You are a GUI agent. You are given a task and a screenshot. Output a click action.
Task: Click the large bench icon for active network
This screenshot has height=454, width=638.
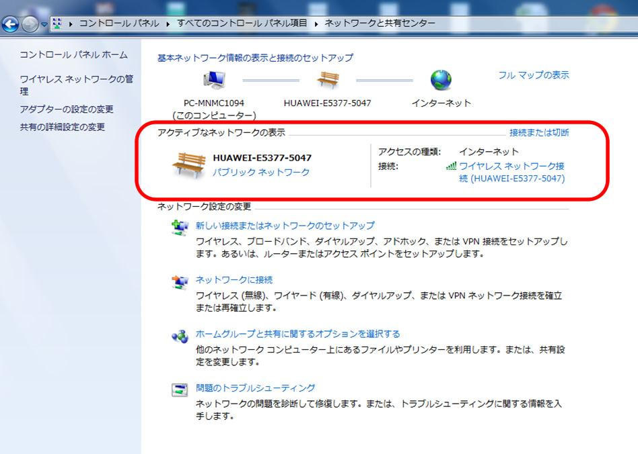(x=189, y=165)
